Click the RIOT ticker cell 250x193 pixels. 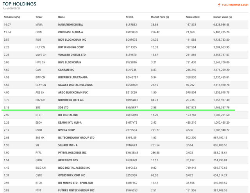coord(38,40)
